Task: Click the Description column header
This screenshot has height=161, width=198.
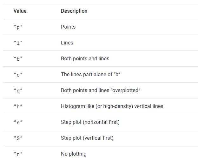Action: [74, 11]
